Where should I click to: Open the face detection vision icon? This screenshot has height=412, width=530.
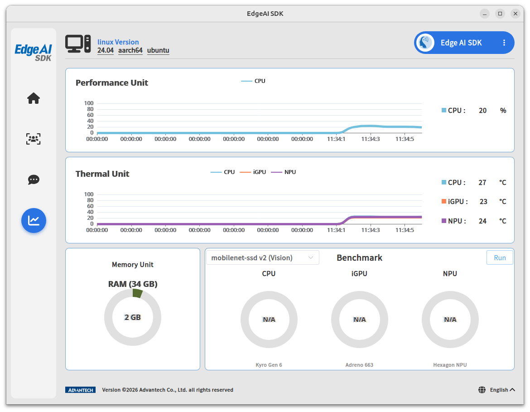click(x=34, y=139)
